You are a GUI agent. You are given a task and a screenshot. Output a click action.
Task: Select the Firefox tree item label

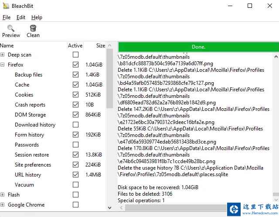point(16,65)
